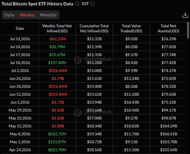Screen dimensions: 190x154
Task: Open info icon next to EST
Action: [92, 4]
